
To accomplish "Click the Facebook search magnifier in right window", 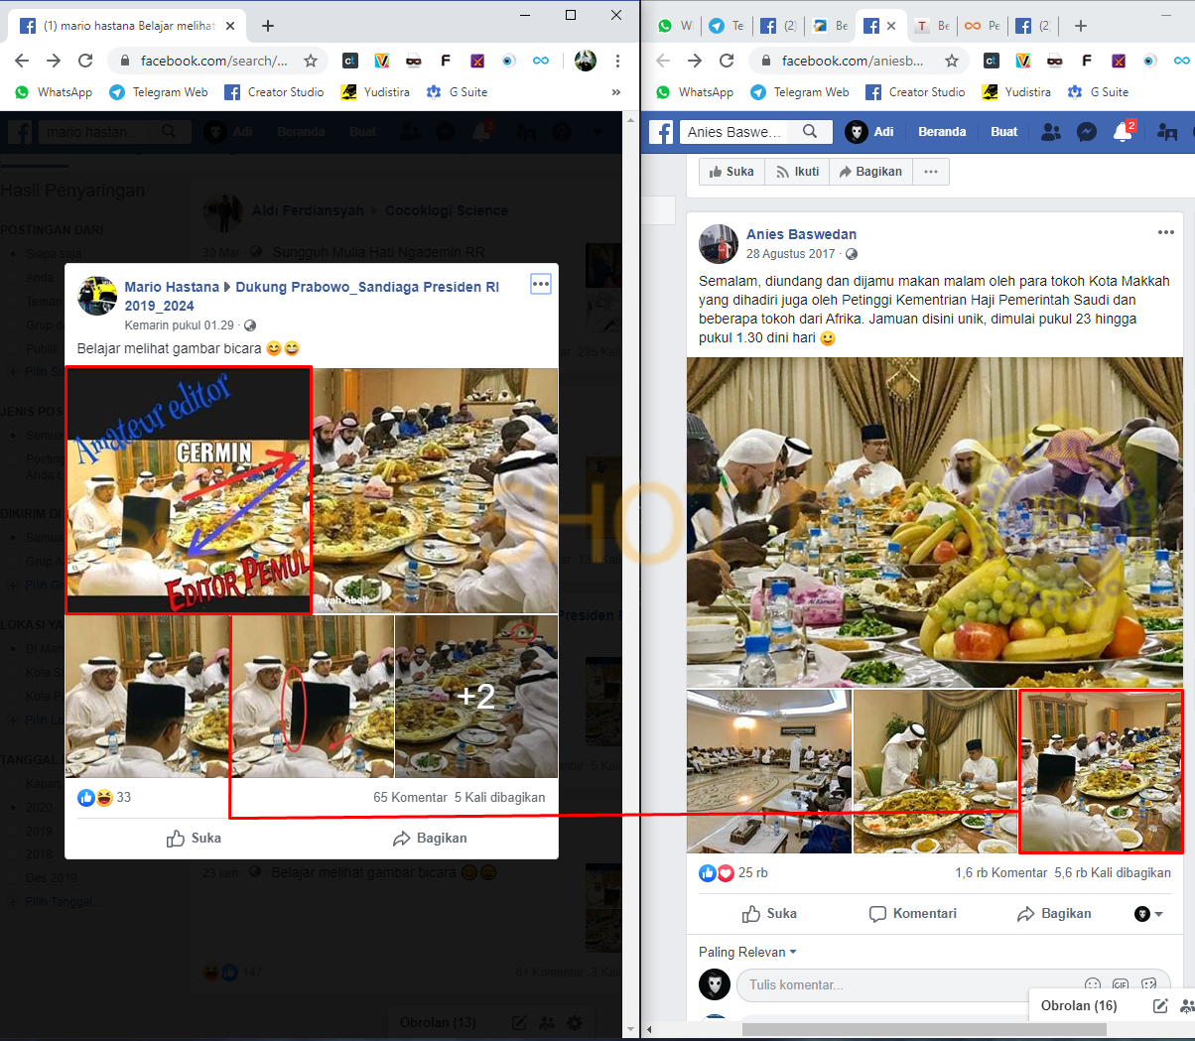I will pos(810,131).
